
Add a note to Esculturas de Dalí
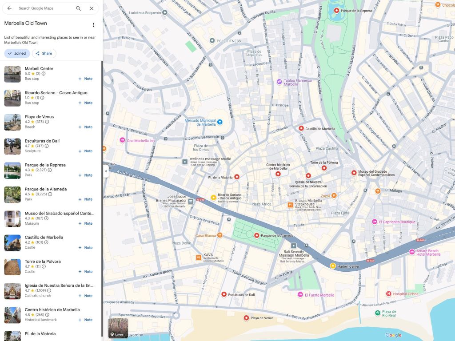tap(86, 151)
